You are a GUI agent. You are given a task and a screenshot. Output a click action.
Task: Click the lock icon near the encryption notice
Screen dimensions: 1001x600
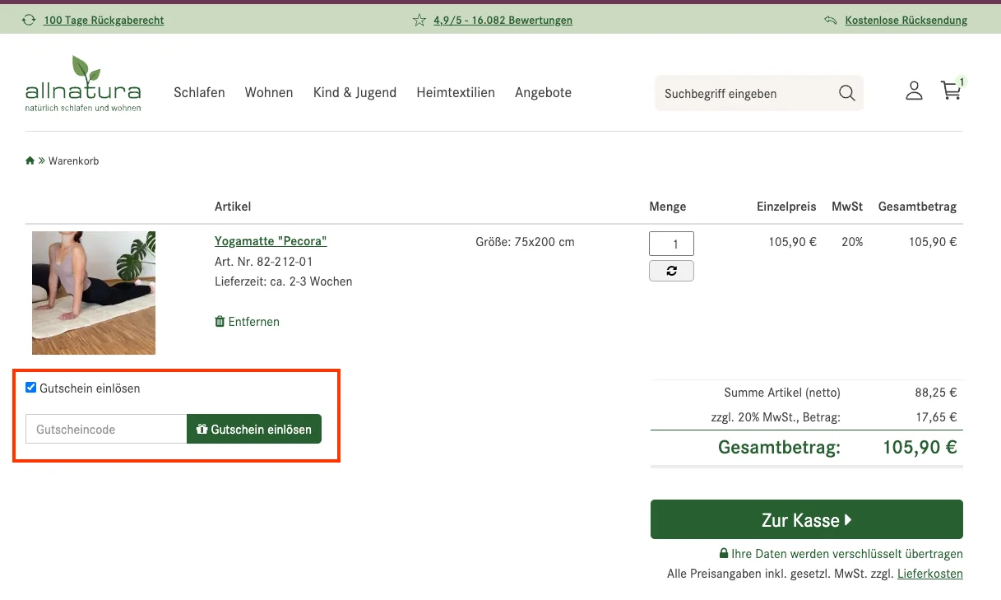click(725, 553)
